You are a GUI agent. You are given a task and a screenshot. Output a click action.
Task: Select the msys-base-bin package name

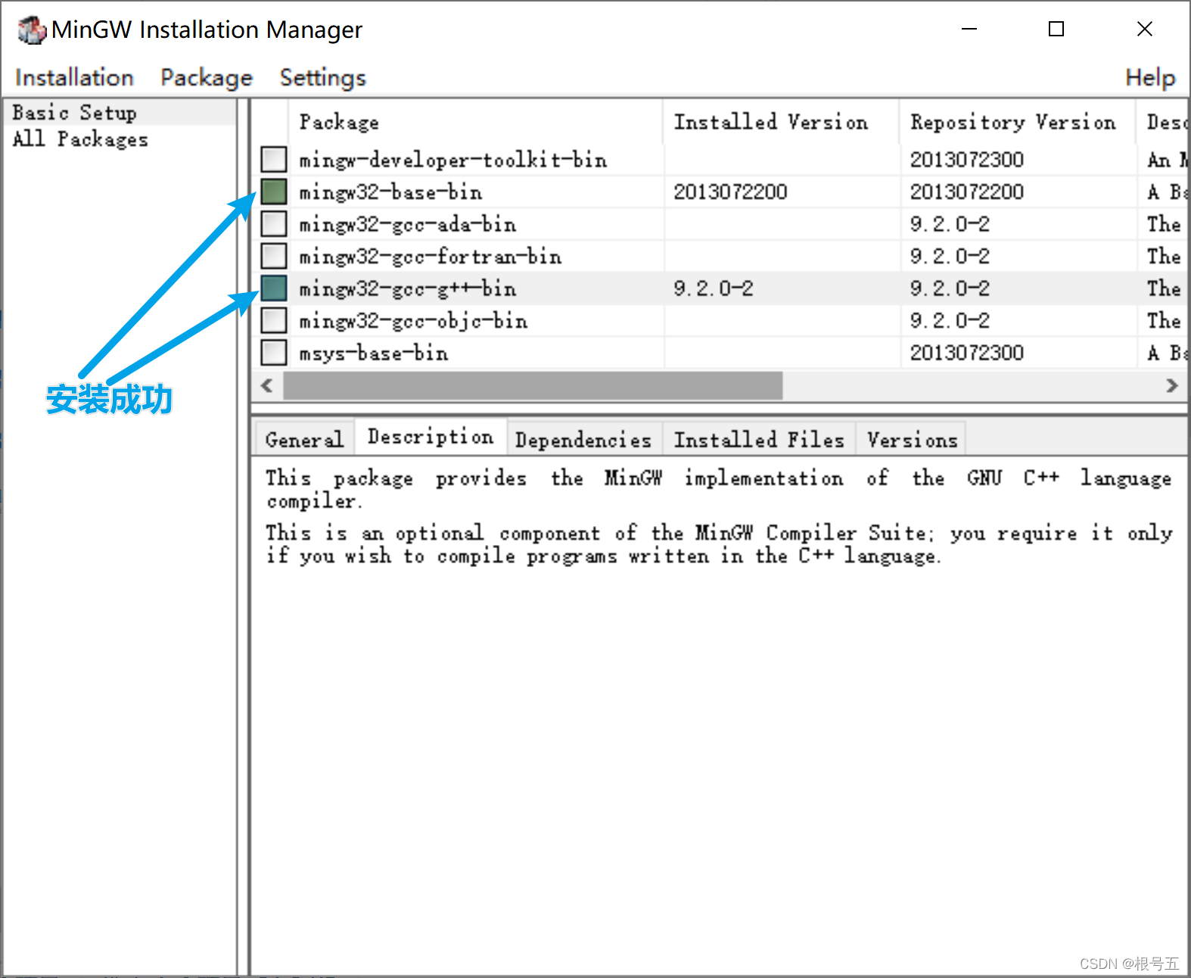click(x=374, y=353)
